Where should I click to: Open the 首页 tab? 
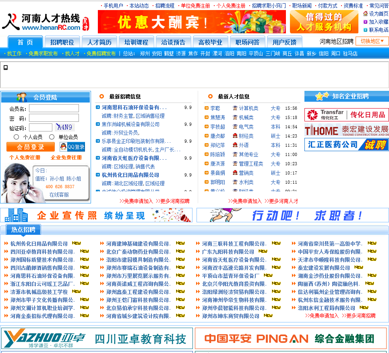coord(25,42)
